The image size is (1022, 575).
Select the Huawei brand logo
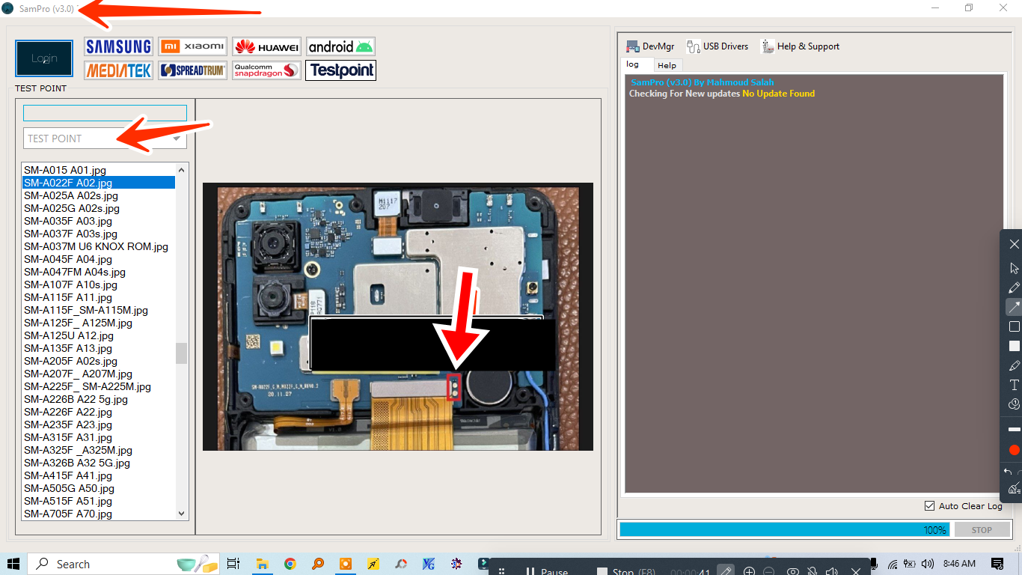(x=266, y=46)
